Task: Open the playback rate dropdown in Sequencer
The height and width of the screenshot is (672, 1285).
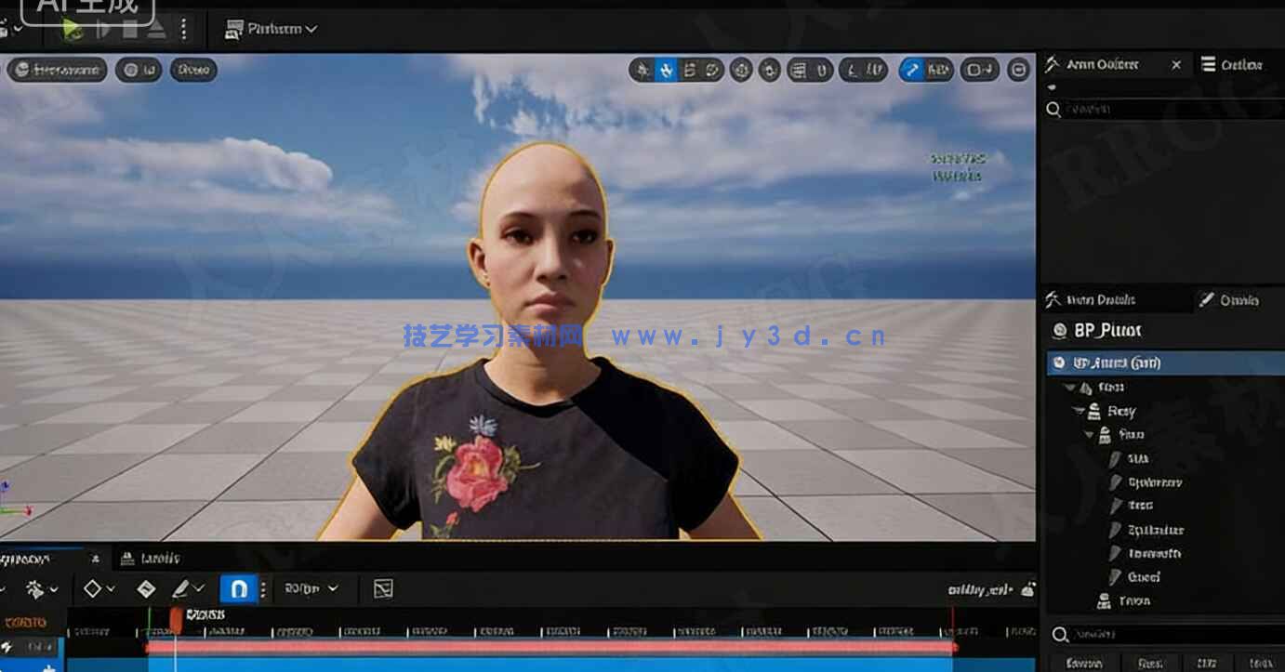Action: [x=311, y=587]
